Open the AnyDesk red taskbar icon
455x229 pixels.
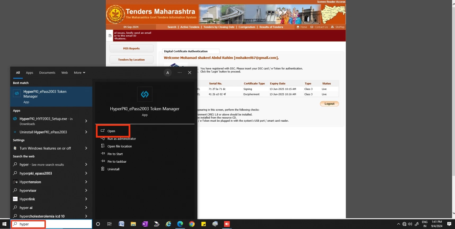[x=227, y=224]
